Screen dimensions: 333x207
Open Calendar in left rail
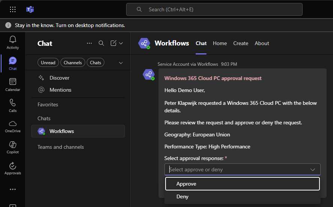click(13, 85)
